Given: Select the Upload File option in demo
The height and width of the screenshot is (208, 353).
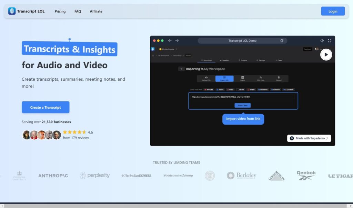Looking at the screenshot, I should point(206,79).
